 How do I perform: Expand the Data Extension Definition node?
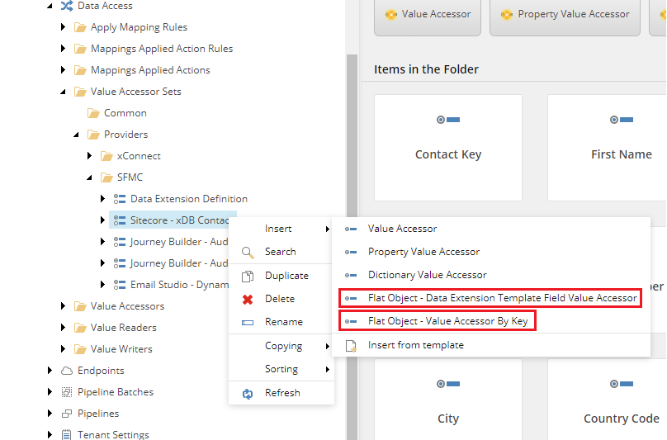coord(102,198)
